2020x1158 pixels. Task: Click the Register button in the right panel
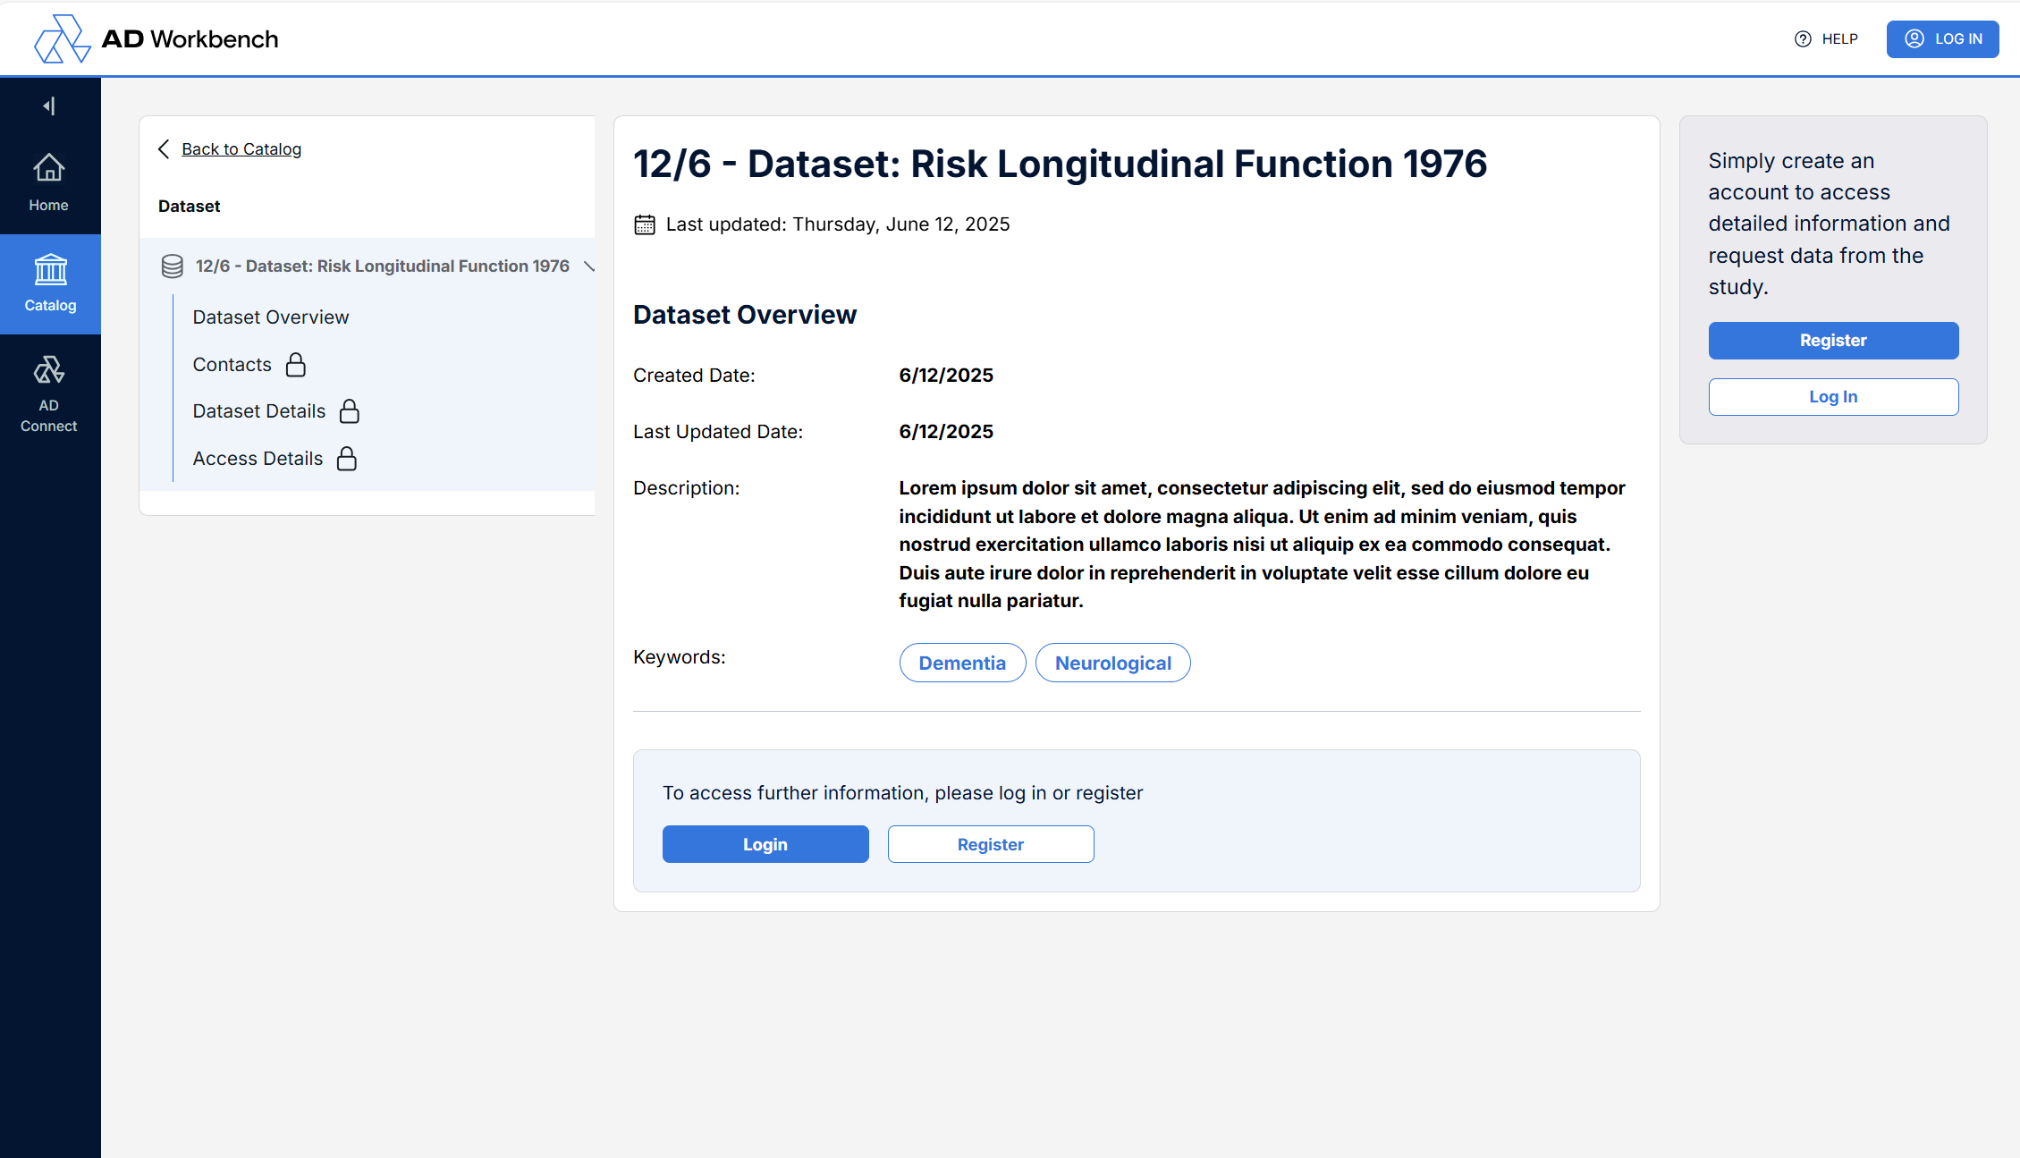(x=1833, y=341)
